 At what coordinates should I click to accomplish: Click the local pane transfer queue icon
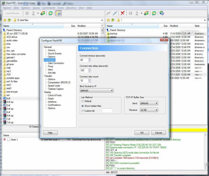pos(43,13)
